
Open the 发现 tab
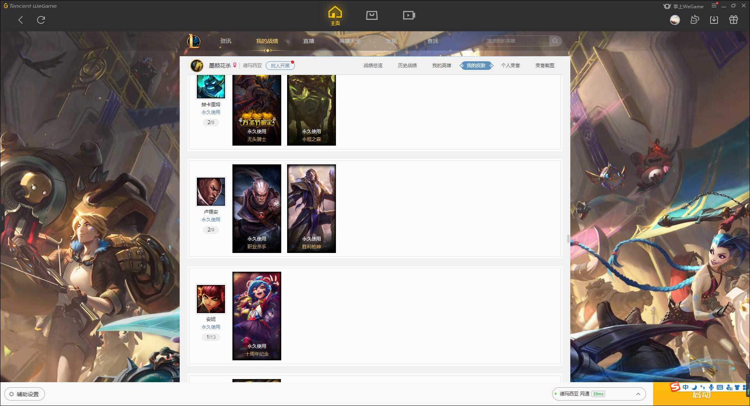coord(391,41)
